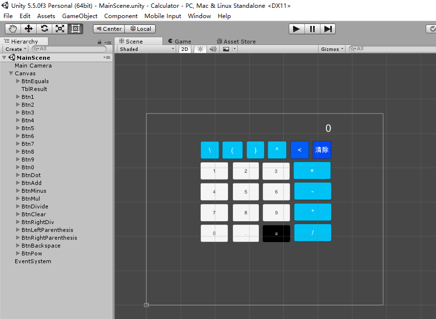The image size is (436, 319).
Task: Open MainScene row options menu
Action: pos(107,58)
